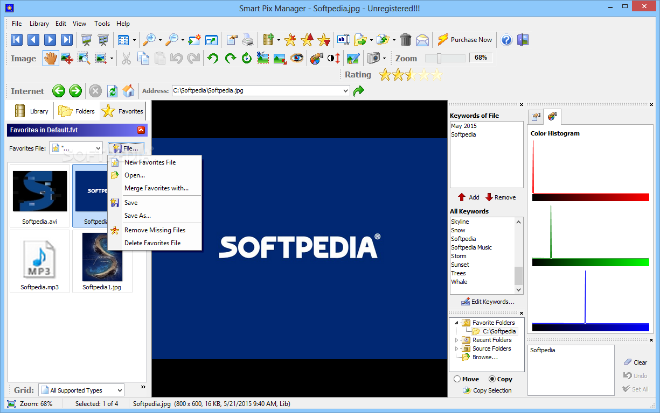Click the Remove keyword button
Screen dimensions: 660x413
click(x=501, y=197)
